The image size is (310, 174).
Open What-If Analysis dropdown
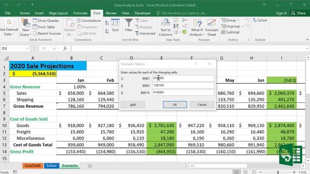[197, 28]
